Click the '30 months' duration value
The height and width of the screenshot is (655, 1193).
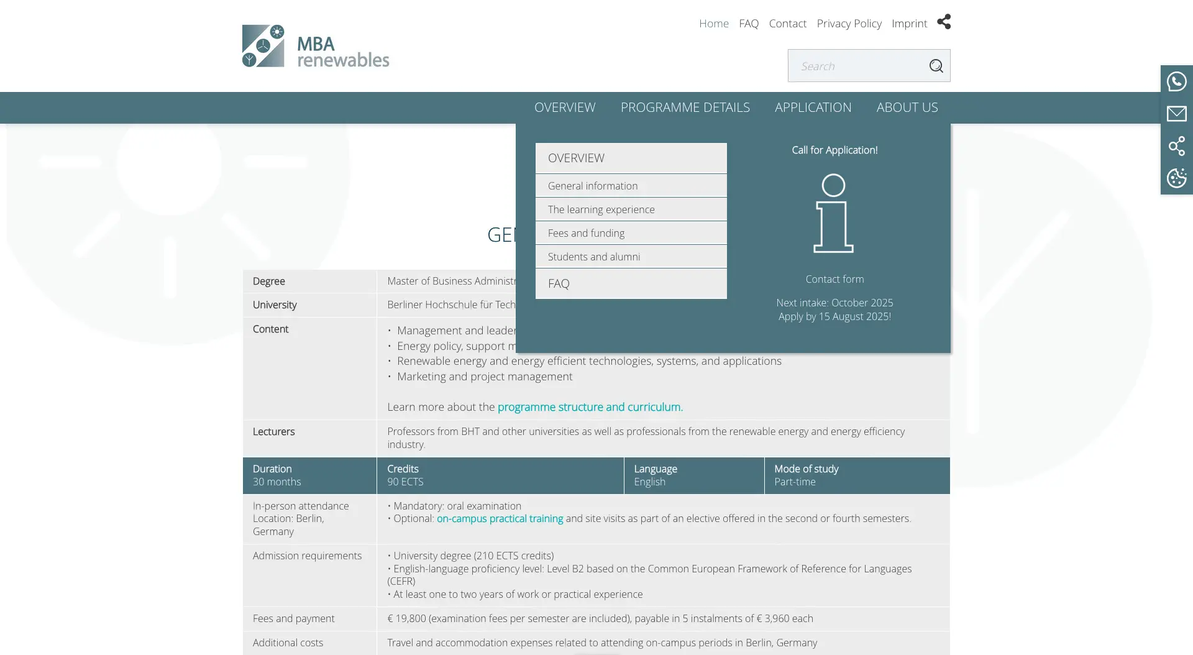[x=277, y=482]
